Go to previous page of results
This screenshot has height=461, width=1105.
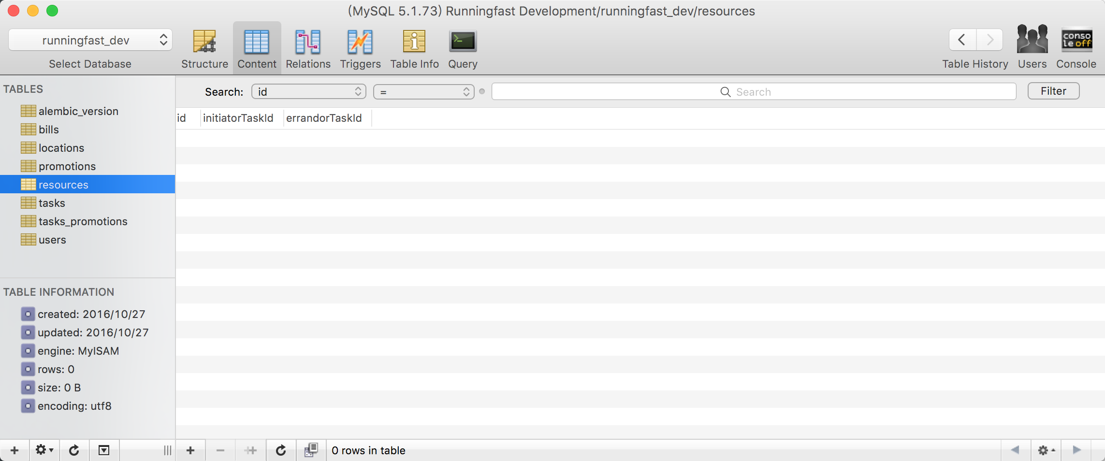(1015, 450)
